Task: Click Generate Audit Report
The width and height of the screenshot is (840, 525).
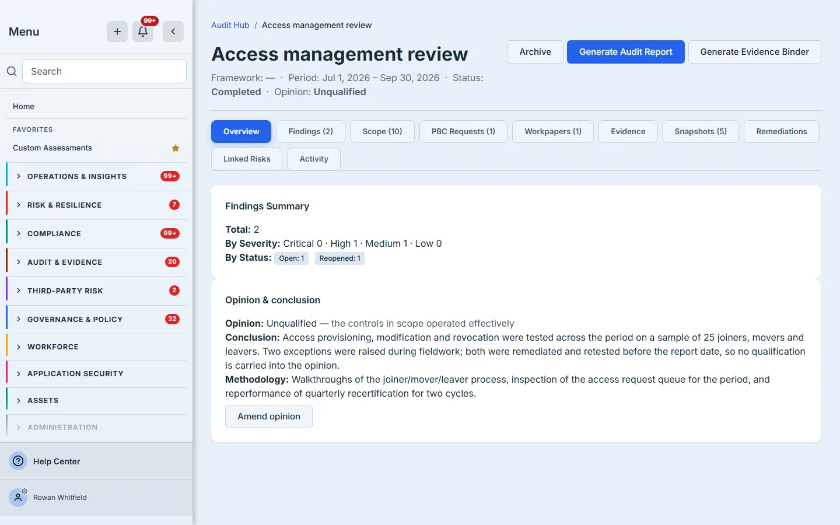Action: pos(625,52)
